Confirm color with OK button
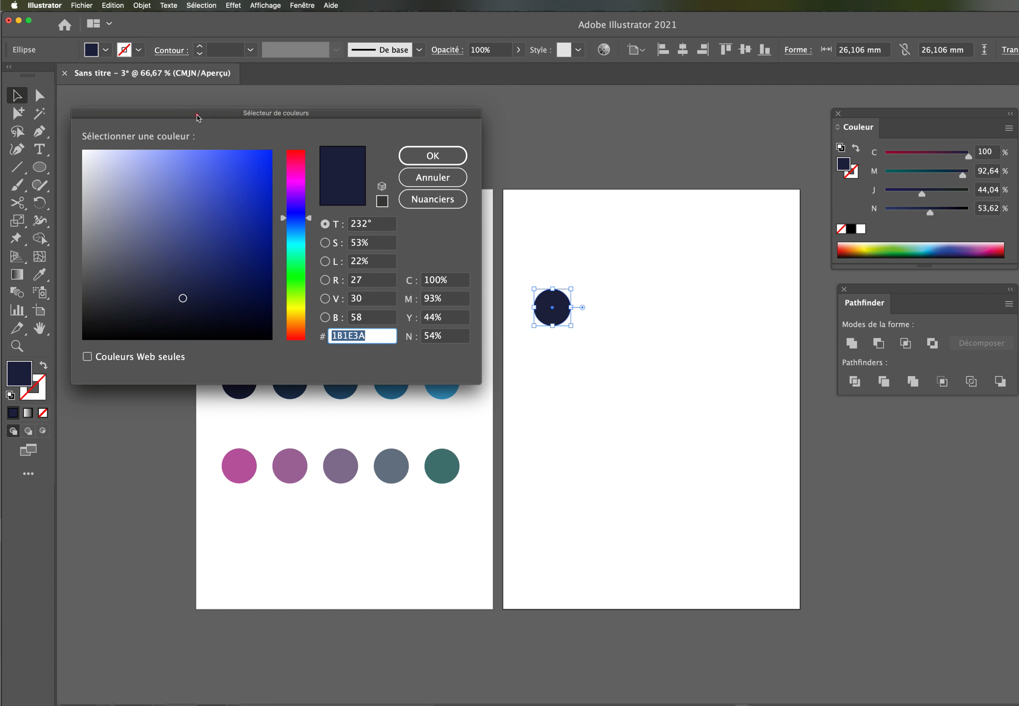The height and width of the screenshot is (706, 1019). (432, 156)
